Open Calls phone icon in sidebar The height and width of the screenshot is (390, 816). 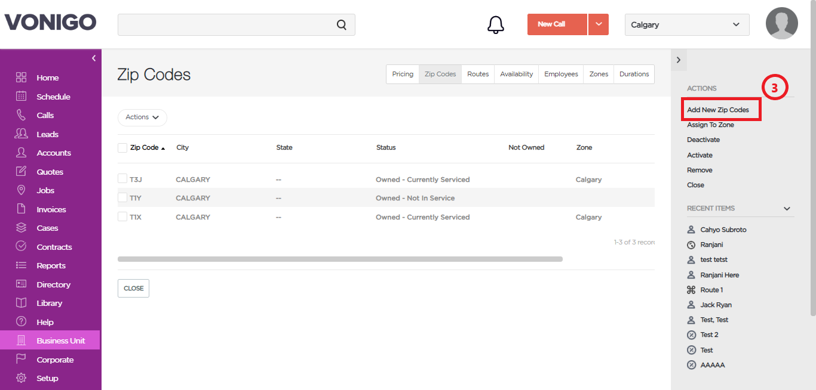coord(22,115)
